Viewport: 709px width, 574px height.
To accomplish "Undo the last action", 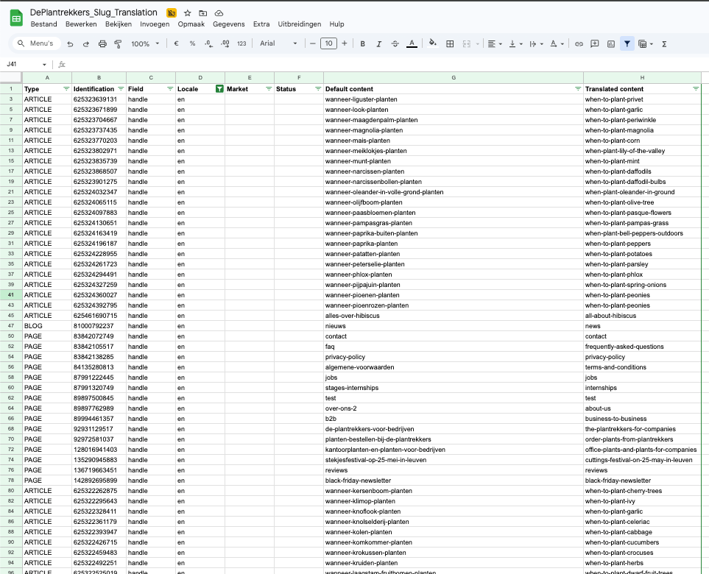I will 70,44.
